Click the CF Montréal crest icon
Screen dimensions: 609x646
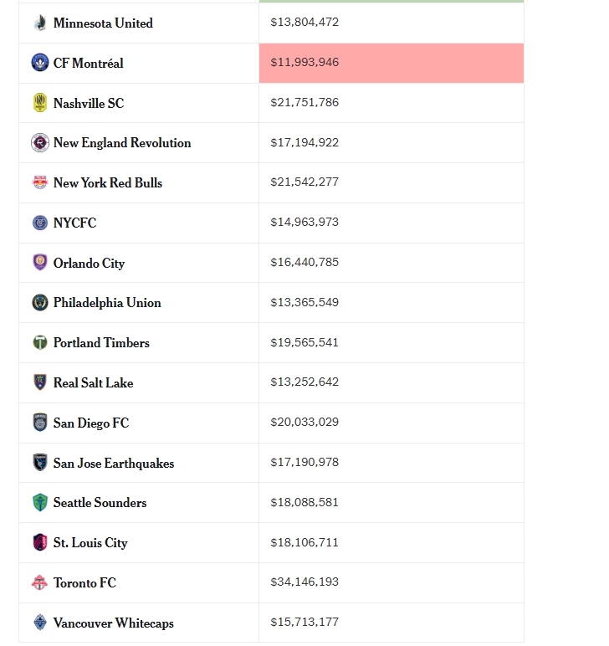point(40,63)
